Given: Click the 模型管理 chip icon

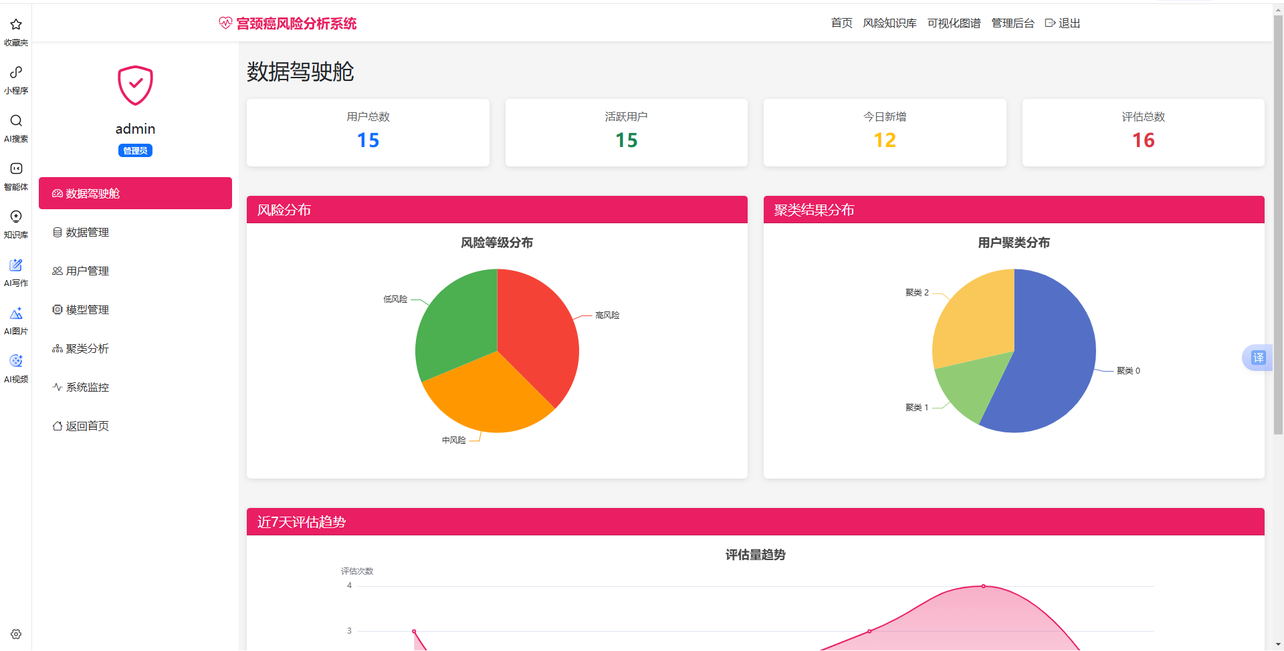Looking at the screenshot, I should (58, 309).
